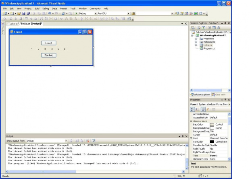Screen dimensions: 250x179
Task: Expand the References node in Solution Explorer
Action: click(x=196, y=42)
